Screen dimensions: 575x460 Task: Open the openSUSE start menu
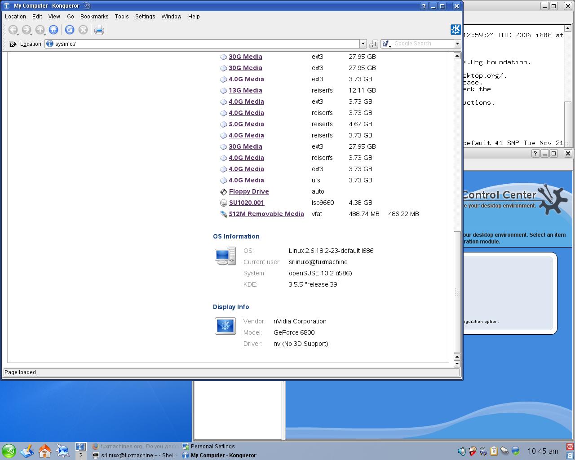point(9,451)
